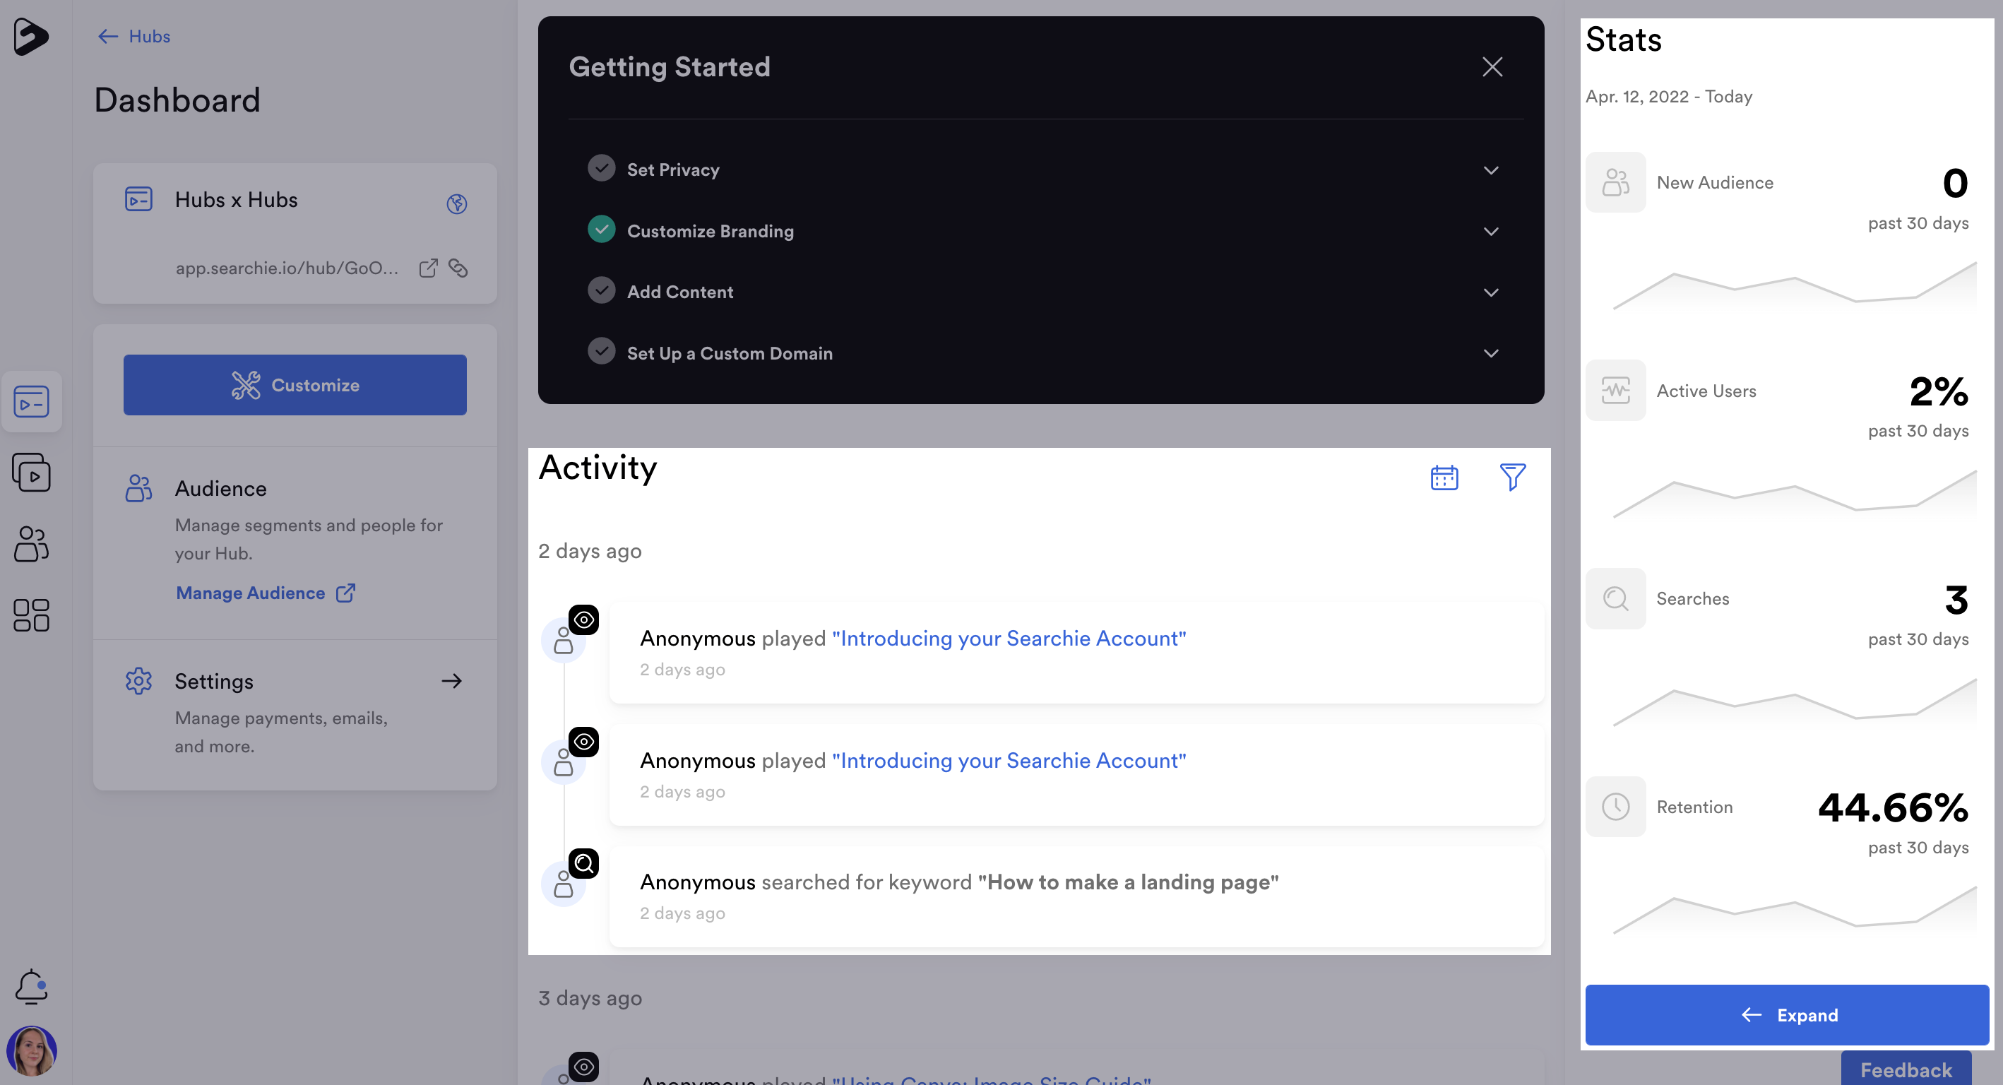Open "Introducing your Searchie Account" in first activity

[1009, 639]
